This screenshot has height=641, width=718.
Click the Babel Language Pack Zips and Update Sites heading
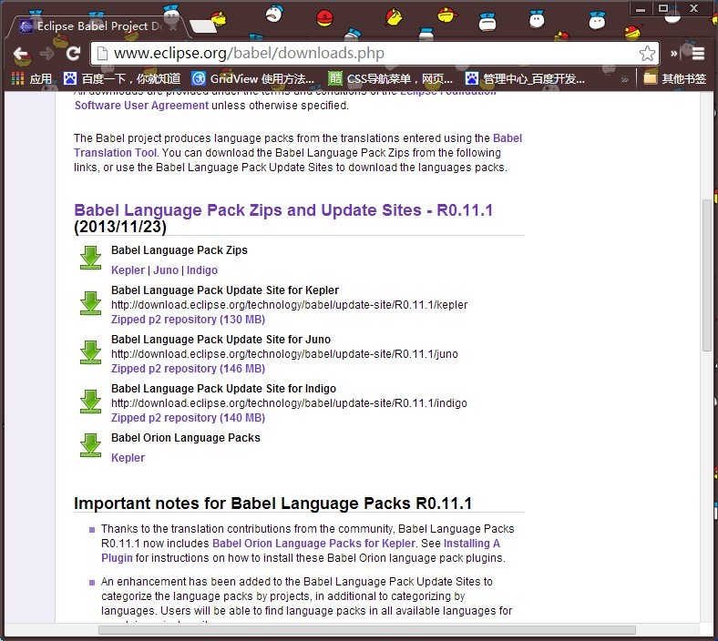[x=283, y=210]
